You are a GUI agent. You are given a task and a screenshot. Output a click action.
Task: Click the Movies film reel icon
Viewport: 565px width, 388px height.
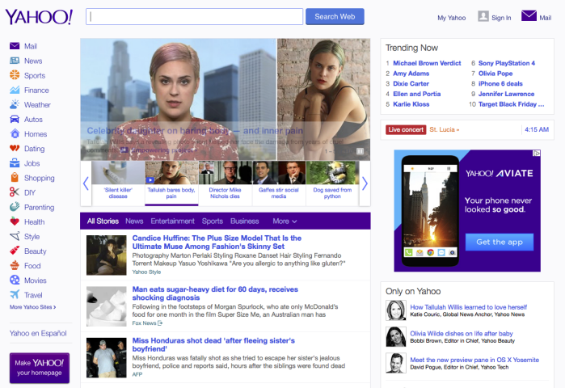(15, 280)
